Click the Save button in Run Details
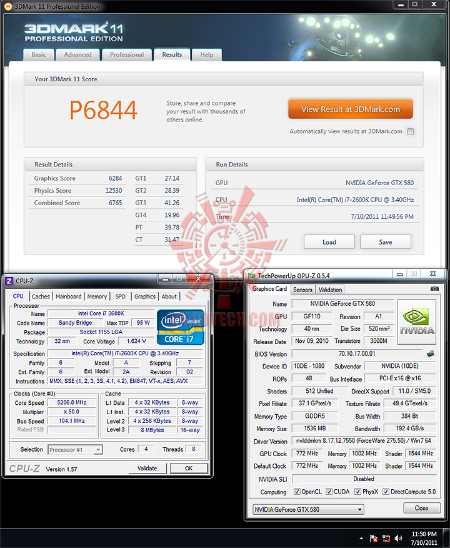Image resolution: width=450 pixels, height=548 pixels. (386, 242)
